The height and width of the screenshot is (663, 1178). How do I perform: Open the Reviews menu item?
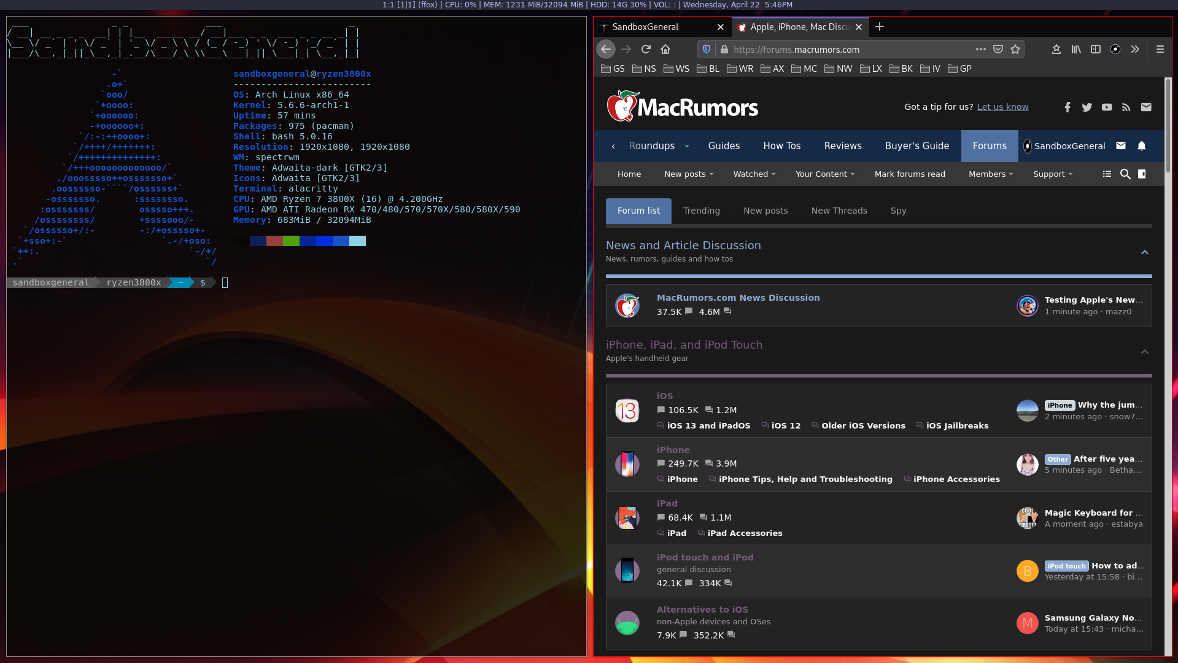point(842,145)
